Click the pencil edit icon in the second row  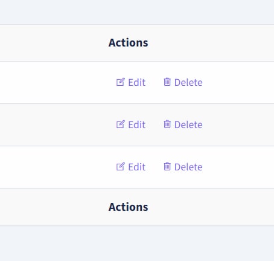pos(121,124)
